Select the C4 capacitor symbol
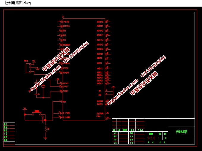 coord(43,119)
